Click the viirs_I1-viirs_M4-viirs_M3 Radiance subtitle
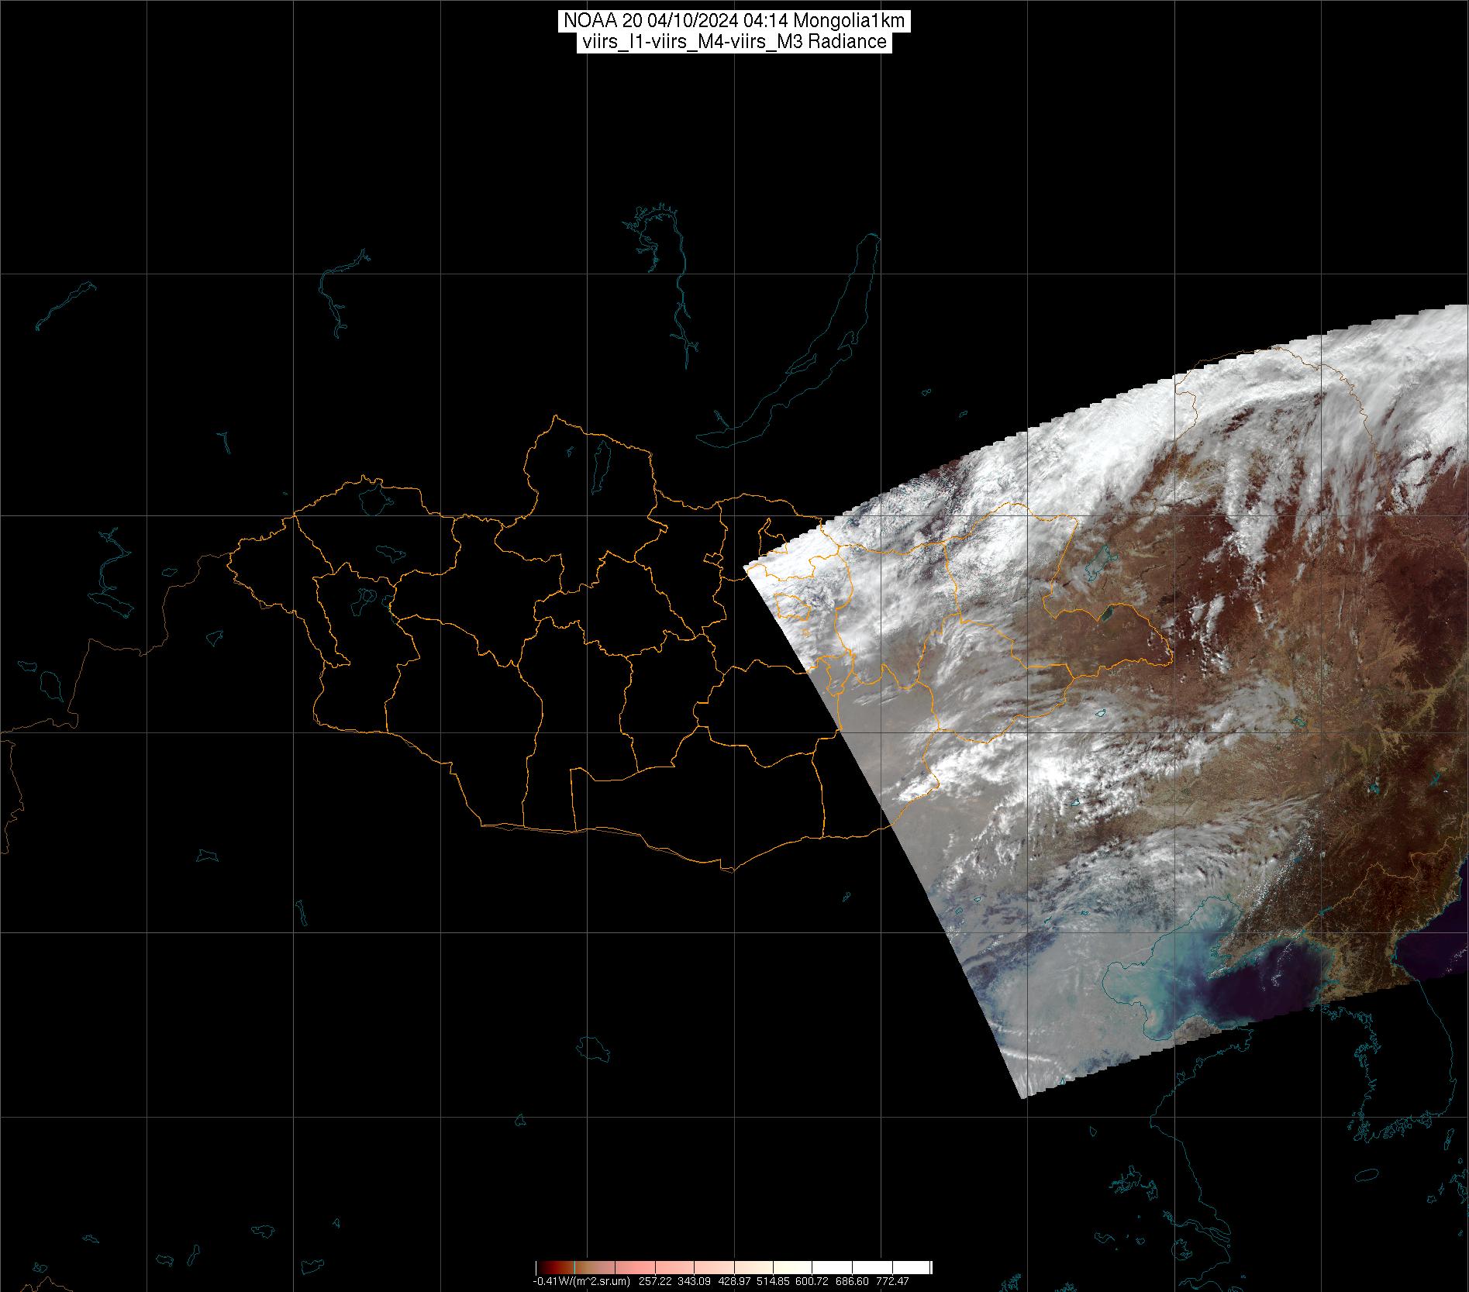 click(733, 42)
